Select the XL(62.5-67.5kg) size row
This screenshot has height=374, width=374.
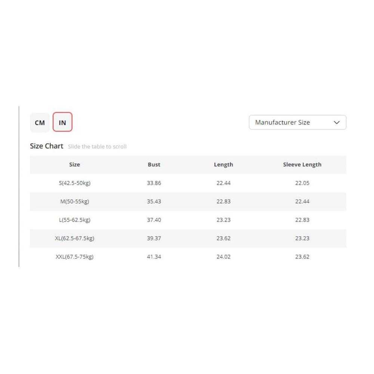pyautogui.click(x=74, y=238)
